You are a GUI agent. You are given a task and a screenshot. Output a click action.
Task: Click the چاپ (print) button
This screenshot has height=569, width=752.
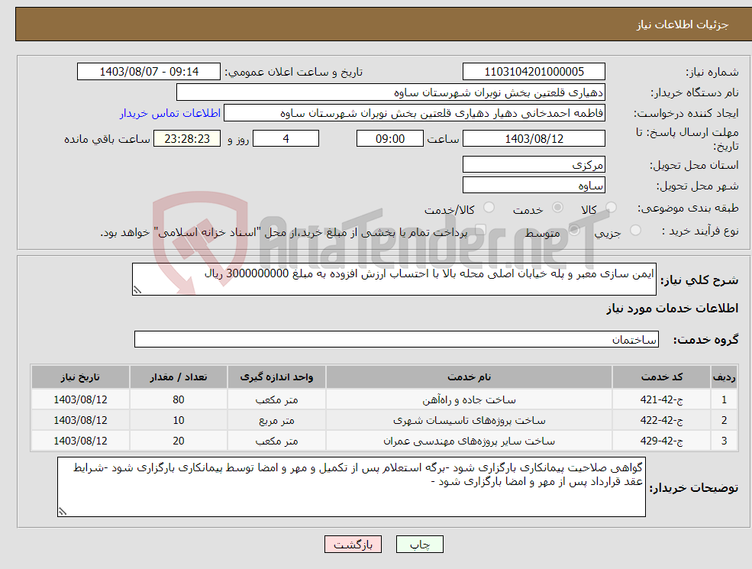point(420,545)
